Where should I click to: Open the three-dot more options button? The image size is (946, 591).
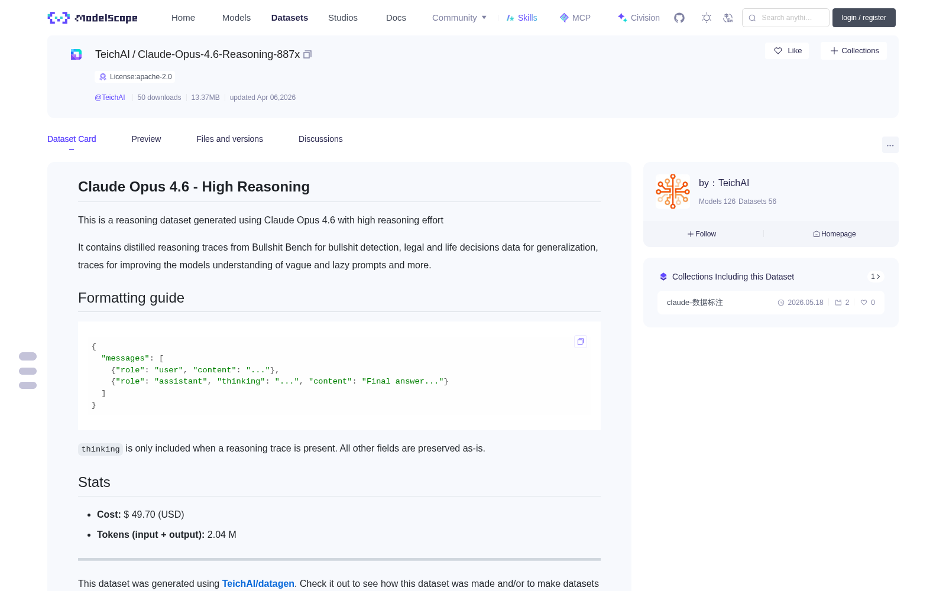point(890,145)
